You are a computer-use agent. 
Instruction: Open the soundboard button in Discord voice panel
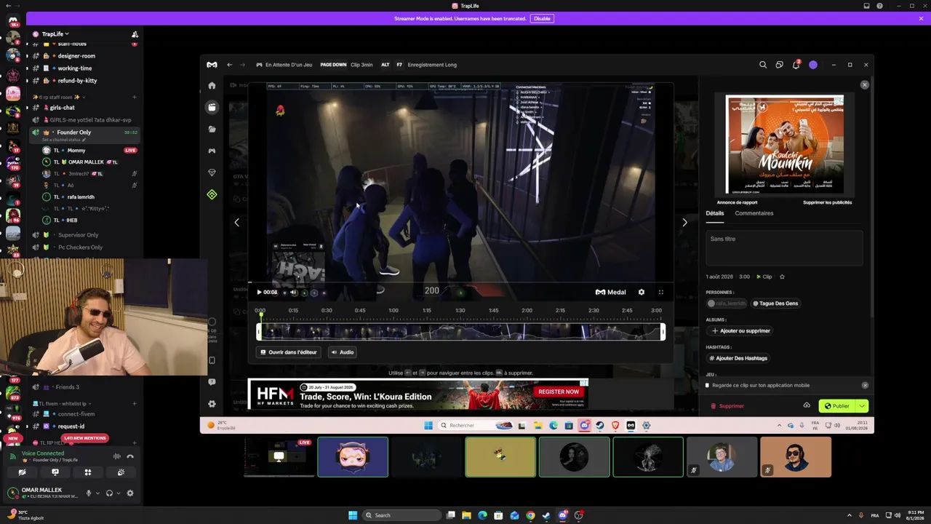click(121, 472)
